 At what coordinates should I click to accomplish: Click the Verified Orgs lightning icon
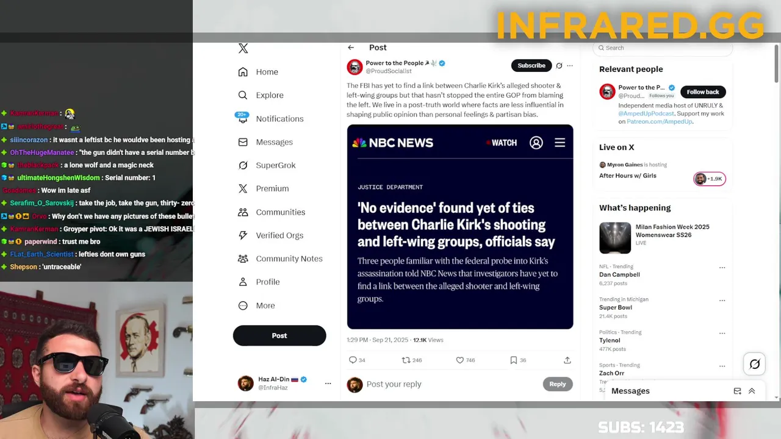pos(243,235)
